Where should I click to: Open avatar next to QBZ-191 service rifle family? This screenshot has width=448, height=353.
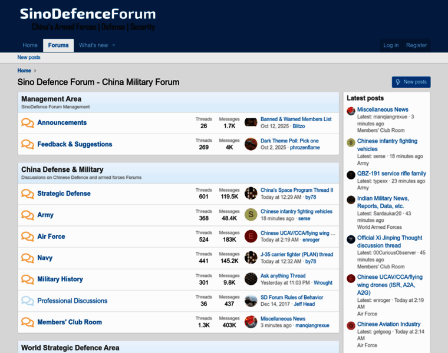(351, 175)
